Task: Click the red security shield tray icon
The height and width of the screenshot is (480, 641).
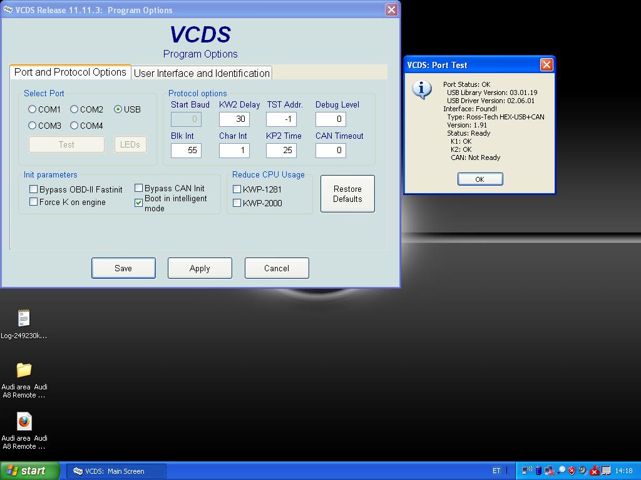Action: [572, 471]
